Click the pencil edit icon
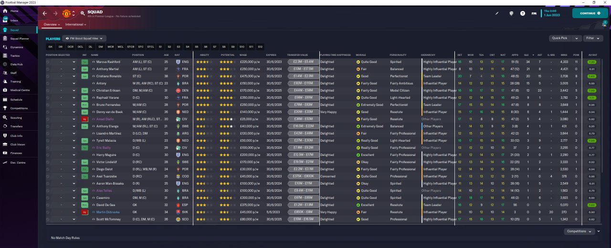The width and height of the screenshot is (611, 248). point(497,13)
